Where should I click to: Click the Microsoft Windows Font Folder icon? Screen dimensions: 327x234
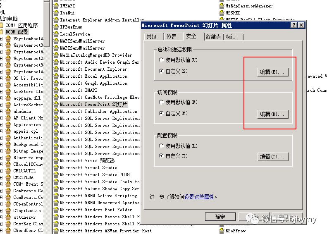56,210
